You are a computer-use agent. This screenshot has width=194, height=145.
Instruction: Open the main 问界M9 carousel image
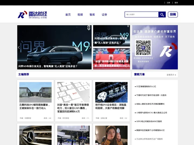click(54, 47)
